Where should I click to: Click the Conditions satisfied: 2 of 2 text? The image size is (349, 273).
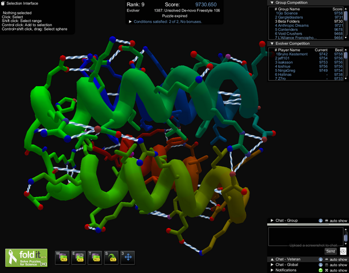167,22
